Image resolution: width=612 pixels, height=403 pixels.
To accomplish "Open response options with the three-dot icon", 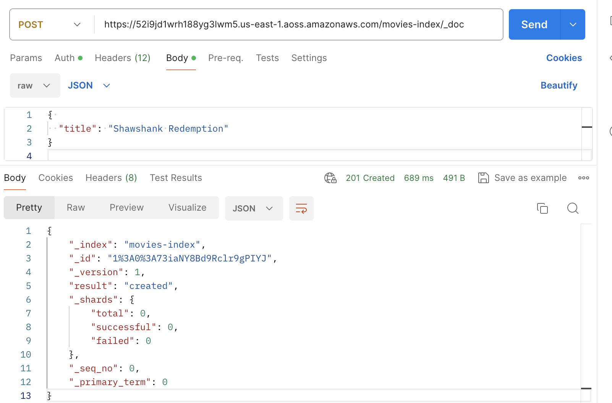I will pyautogui.click(x=583, y=177).
